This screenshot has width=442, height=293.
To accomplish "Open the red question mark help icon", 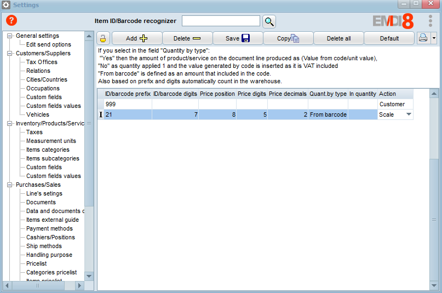I will coord(12,20).
